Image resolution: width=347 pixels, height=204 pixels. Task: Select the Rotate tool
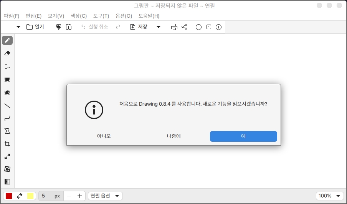[x=7, y=169]
